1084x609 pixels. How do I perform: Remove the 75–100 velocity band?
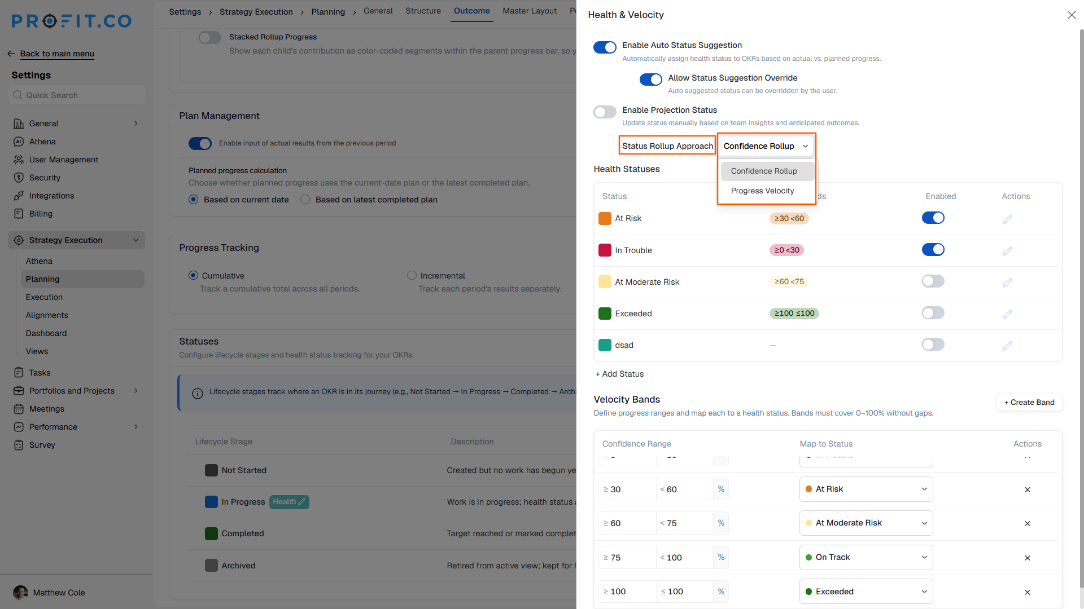pyautogui.click(x=1028, y=558)
